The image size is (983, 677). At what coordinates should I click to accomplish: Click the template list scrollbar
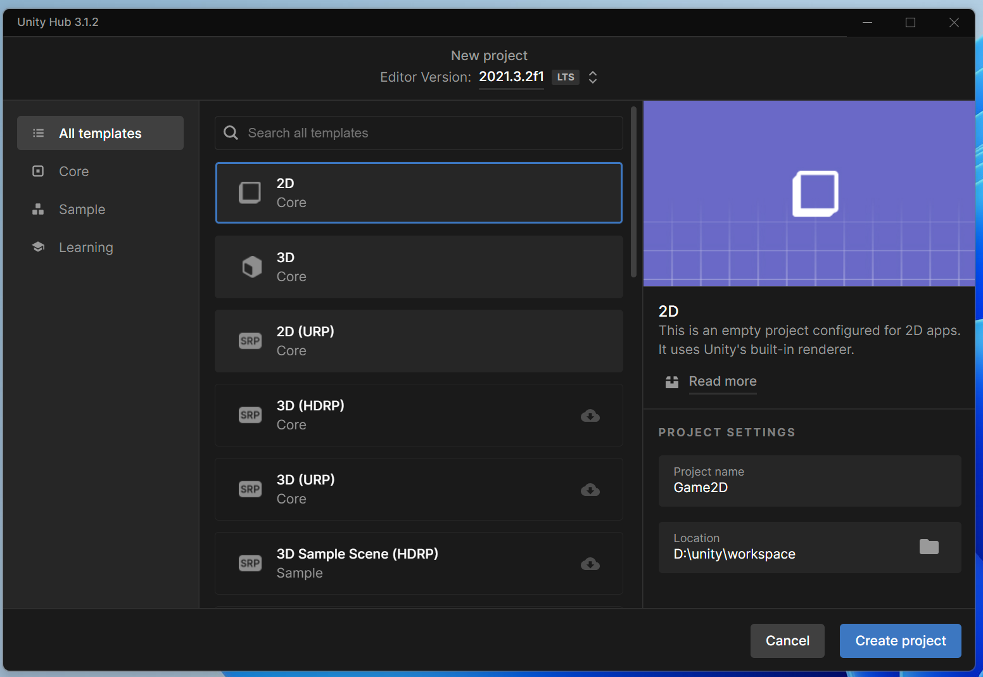coord(633,192)
